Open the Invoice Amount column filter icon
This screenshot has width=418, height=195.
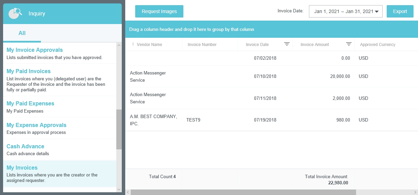(349, 44)
